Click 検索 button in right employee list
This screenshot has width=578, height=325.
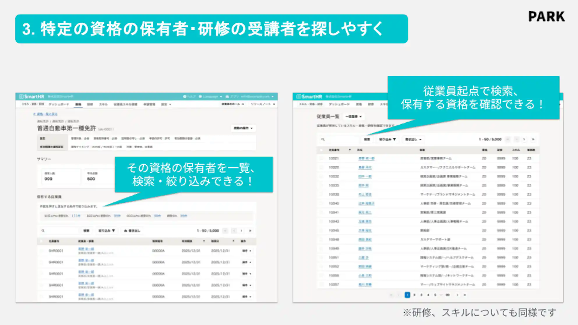pos(367,139)
